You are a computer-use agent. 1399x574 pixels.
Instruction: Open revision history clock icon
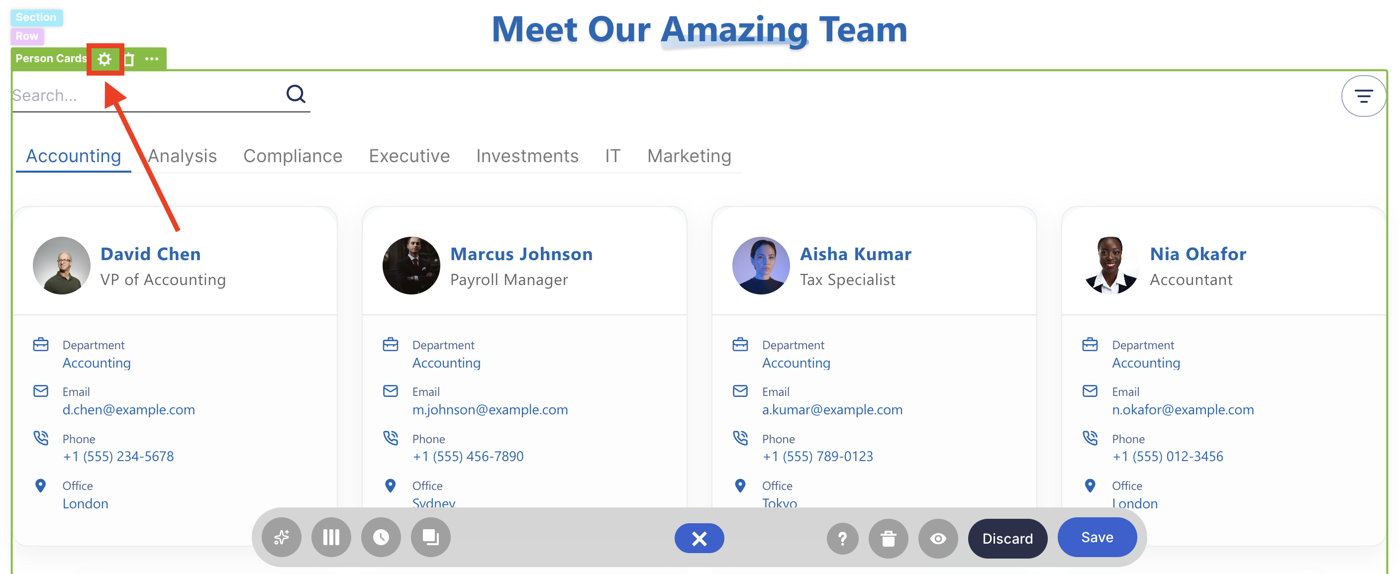click(x=381, y=537)
